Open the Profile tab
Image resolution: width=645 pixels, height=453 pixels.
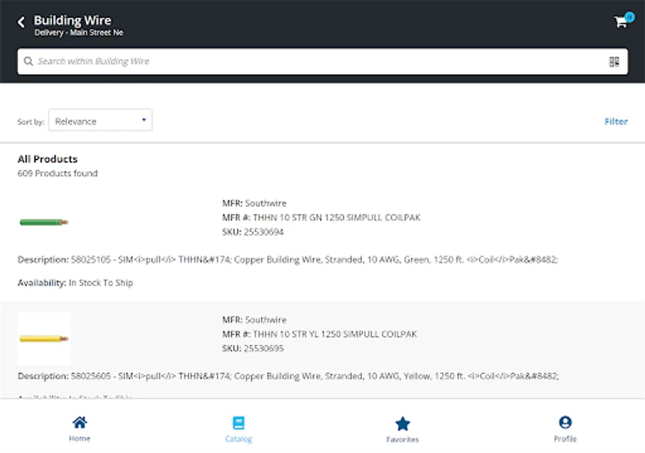(565, 429)
